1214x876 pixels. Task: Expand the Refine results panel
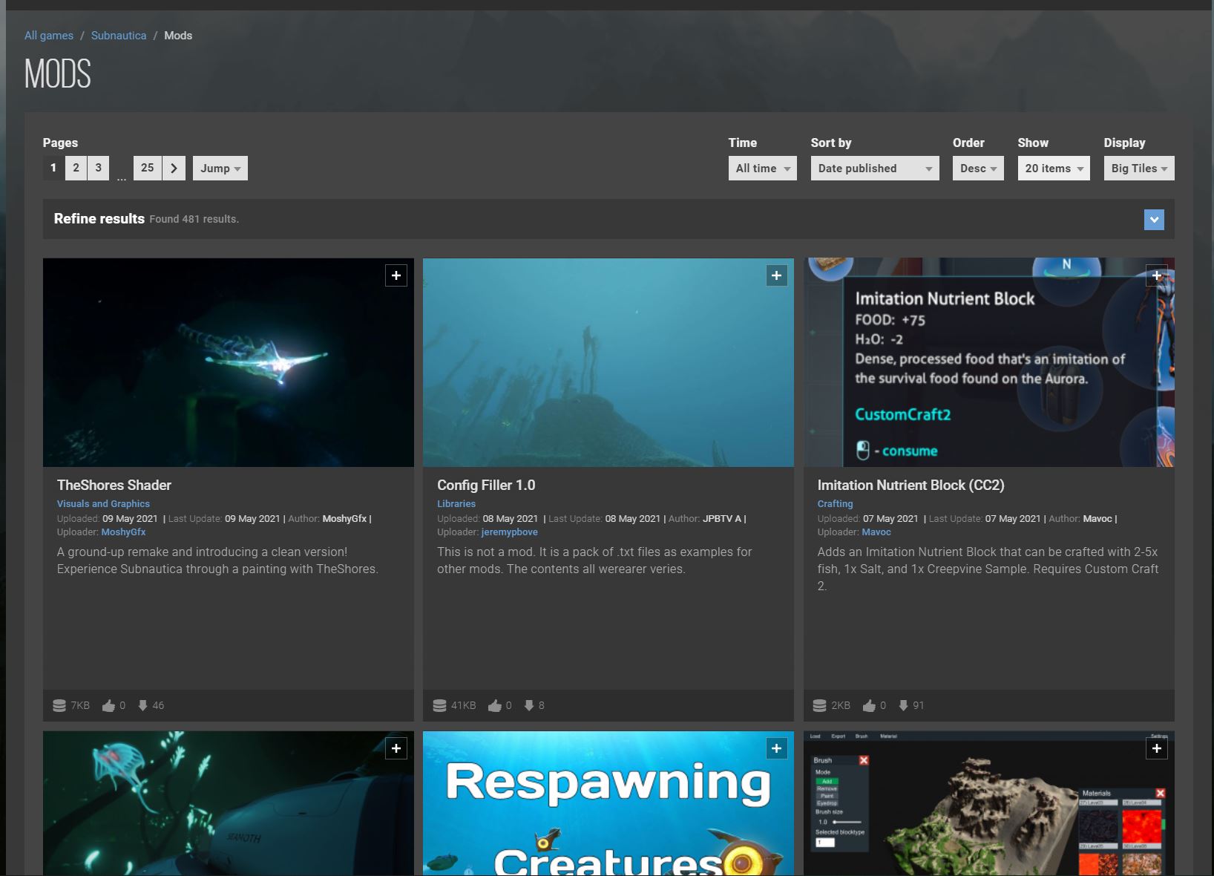[x=1154, y=220]
